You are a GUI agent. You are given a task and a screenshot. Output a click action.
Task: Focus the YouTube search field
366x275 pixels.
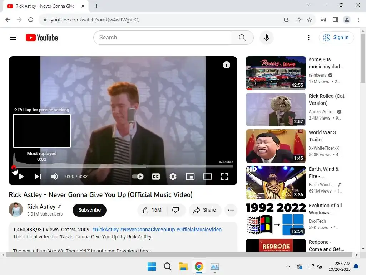click(x=162, y=37)
